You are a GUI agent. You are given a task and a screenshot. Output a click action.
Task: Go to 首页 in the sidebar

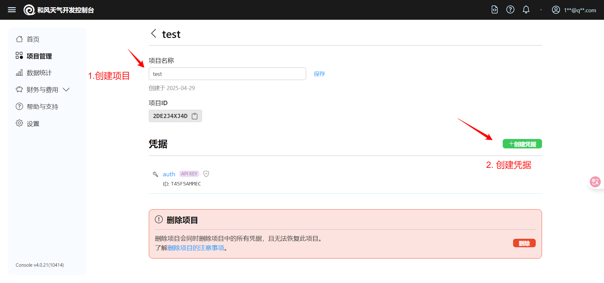[x=33, y=39]
